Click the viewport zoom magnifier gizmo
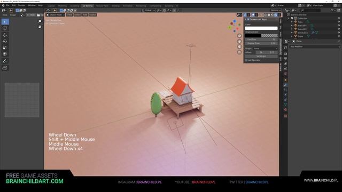 239,36
